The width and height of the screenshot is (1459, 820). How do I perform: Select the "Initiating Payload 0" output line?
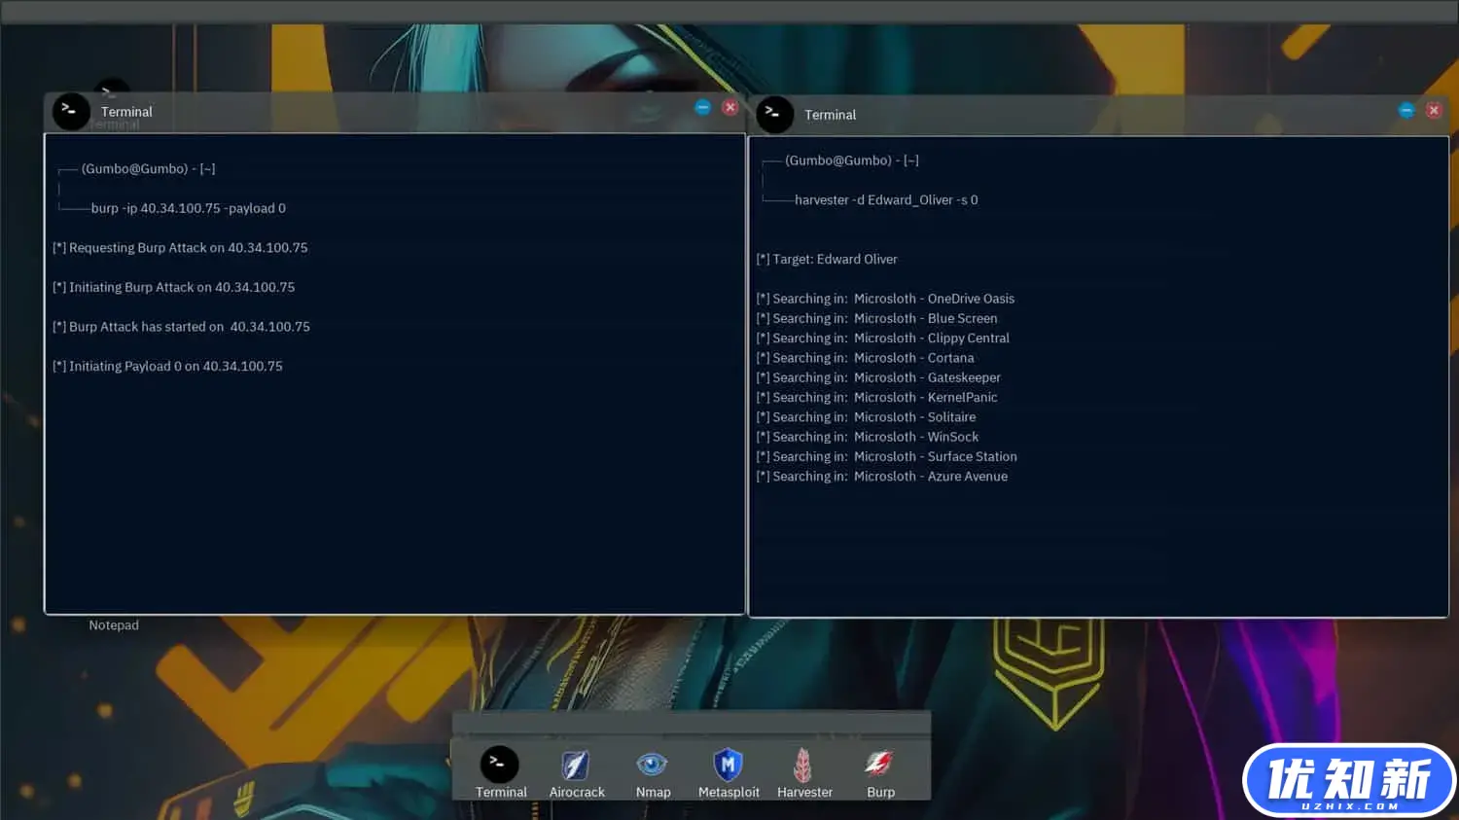click(167, 367)
